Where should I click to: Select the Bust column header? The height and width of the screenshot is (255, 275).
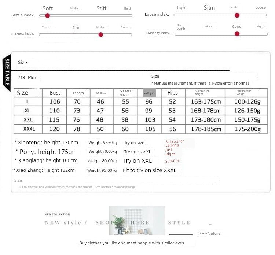pos(55,93)
